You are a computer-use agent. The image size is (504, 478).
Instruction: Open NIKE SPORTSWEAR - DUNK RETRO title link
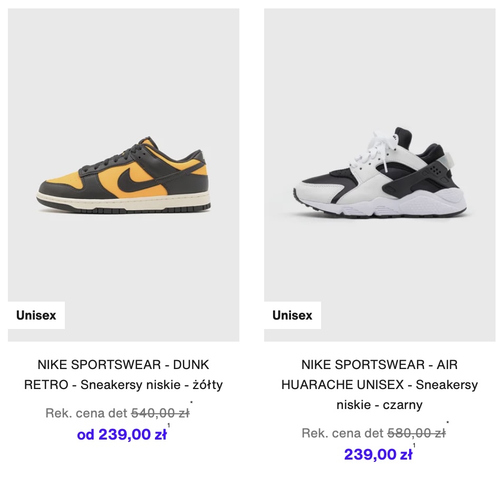[123, 375]
